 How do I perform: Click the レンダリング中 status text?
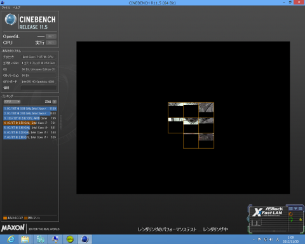click(215, 229)
